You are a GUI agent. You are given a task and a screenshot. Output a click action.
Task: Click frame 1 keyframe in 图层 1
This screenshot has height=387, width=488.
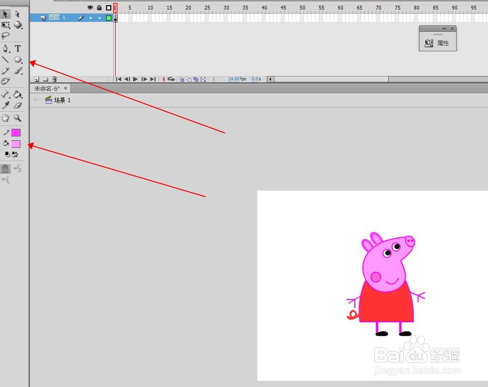pyautogui.click(x=116, y=18)
